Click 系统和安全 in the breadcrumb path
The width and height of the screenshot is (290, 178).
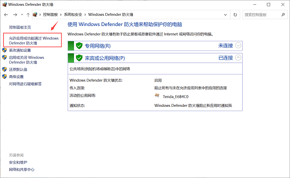tap(73, 14)
